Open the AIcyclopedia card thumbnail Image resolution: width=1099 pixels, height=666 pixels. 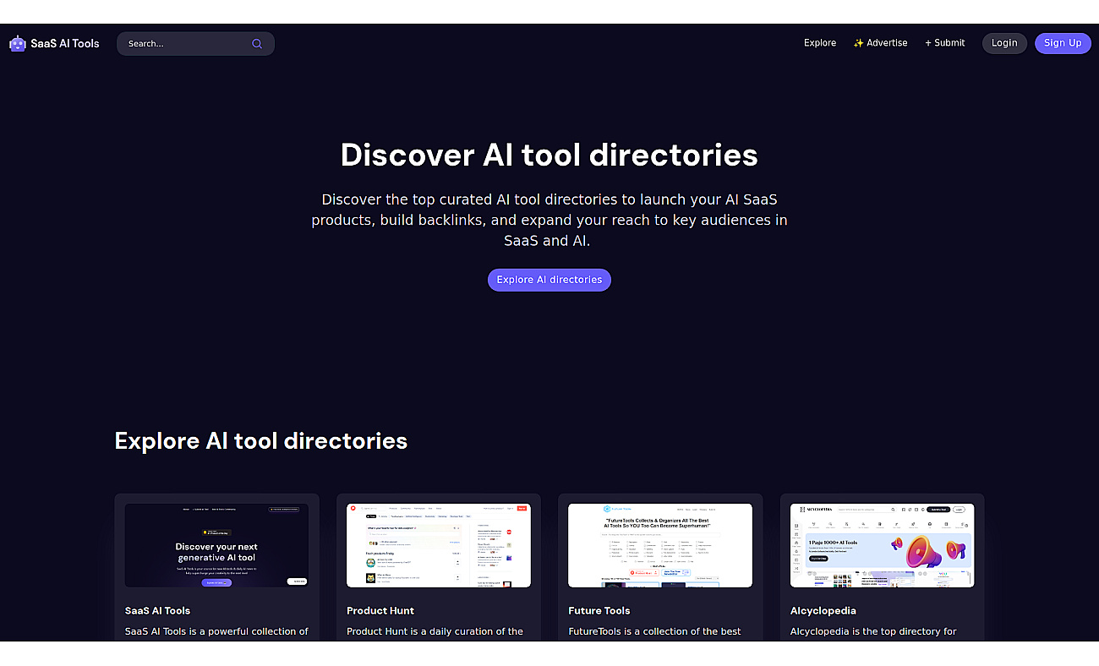882,545
